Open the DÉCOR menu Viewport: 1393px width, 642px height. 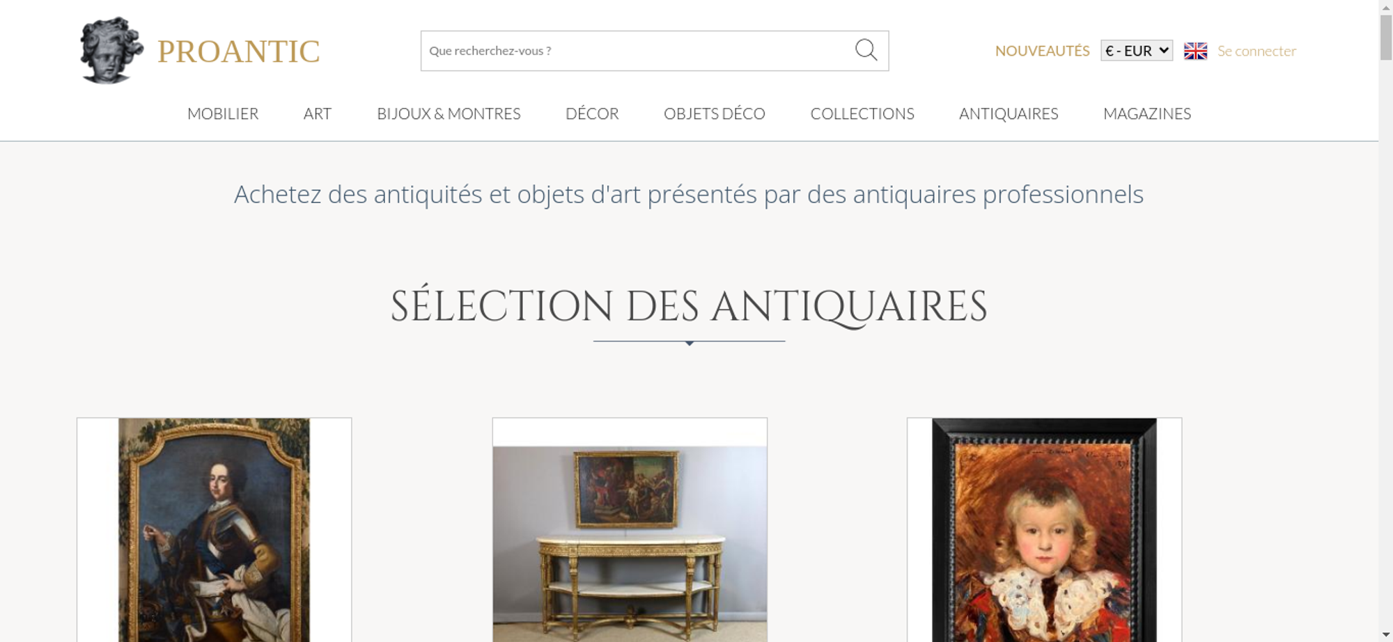592,113
